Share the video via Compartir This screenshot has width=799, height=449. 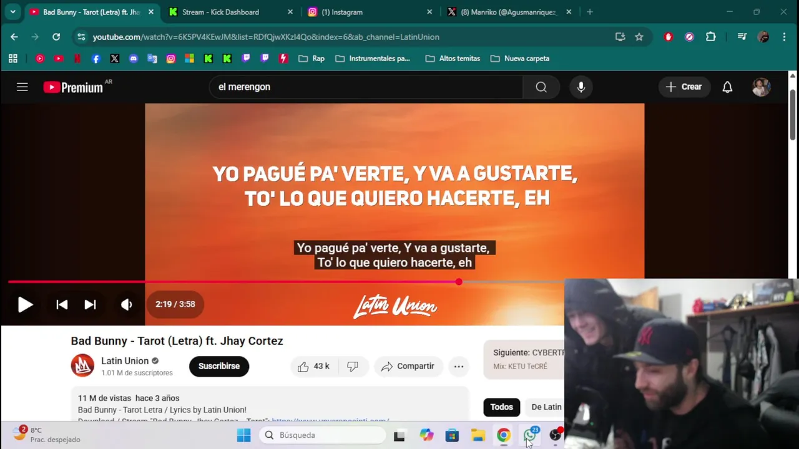[x=408, y=366]
